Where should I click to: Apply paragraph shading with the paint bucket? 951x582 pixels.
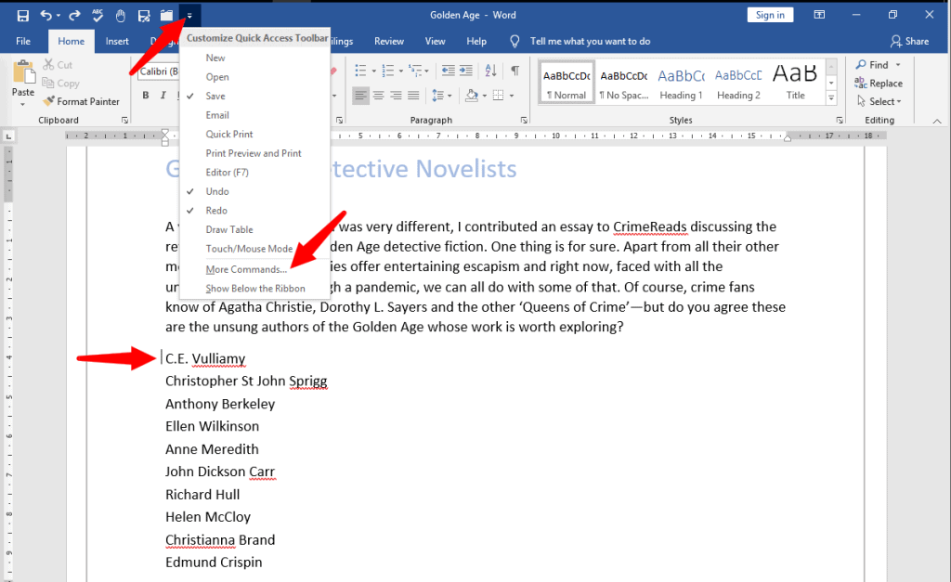click(472, 96)
